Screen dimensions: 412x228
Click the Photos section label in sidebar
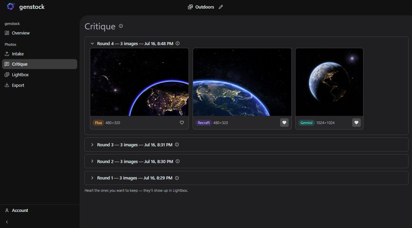click(10, 44)
